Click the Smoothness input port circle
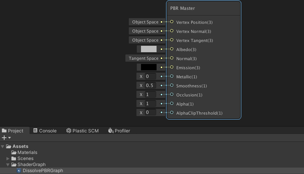Viewport: 304px width, 174px height. pyautogui.click(x=172, y=85)
